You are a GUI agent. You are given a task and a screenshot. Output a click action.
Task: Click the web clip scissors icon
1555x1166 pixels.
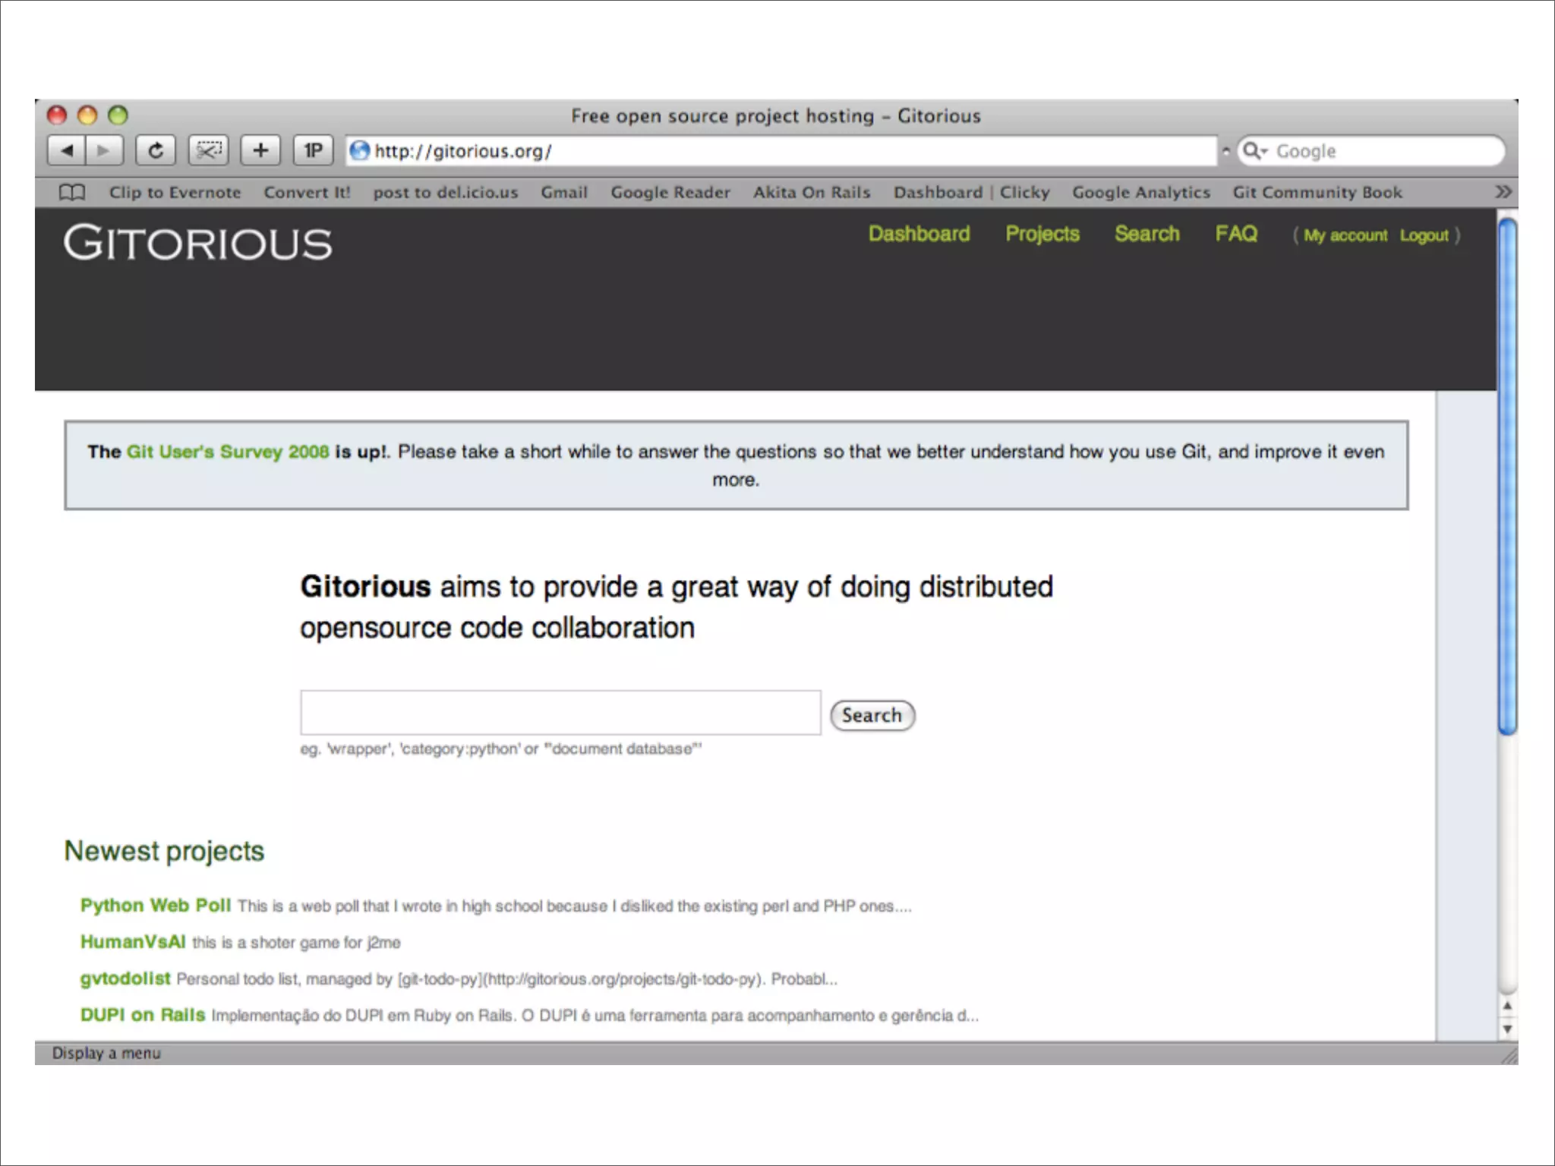coord(208,150)
